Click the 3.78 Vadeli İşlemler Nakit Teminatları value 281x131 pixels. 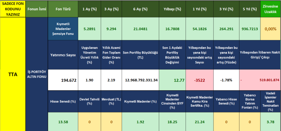(x=270, y=122)
